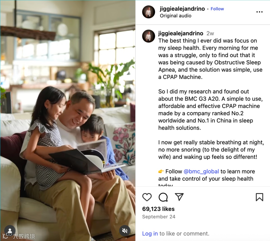
Task: Open comments with speech bubble icon
Action: 163,197
